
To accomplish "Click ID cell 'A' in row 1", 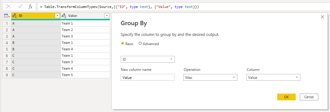I will pos(36,23).
